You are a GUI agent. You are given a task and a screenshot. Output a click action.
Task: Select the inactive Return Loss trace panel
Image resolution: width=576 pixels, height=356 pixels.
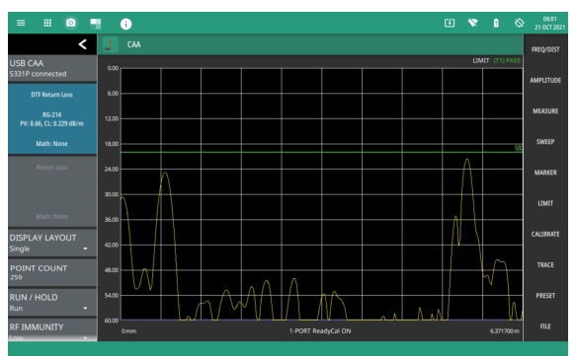(52, 191)
